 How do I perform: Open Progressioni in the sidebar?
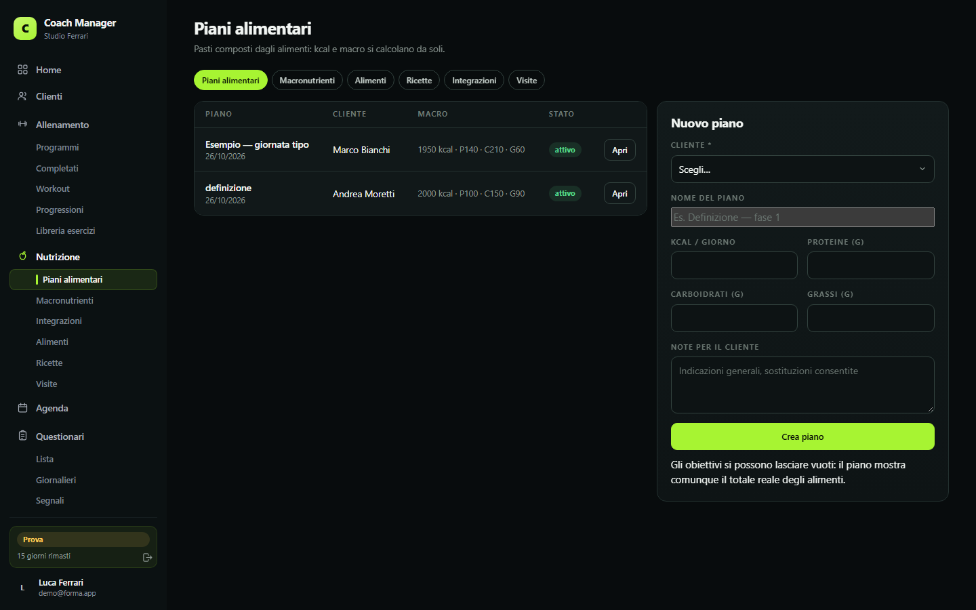(x=60, y=209)
